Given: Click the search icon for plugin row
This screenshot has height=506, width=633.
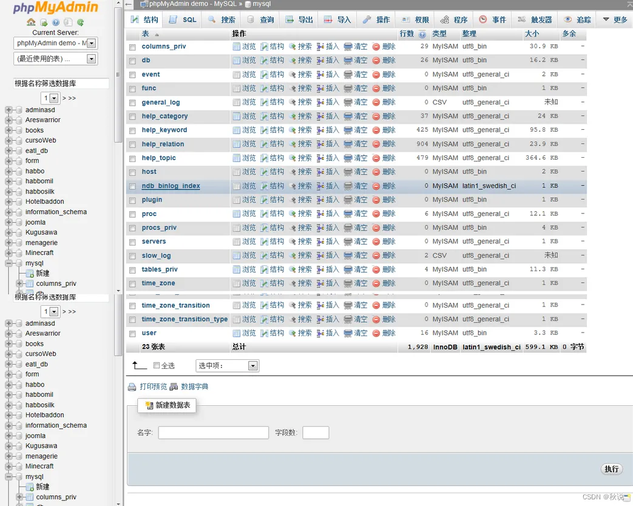Looking at the screenshot, I should [x=293, y=200].
